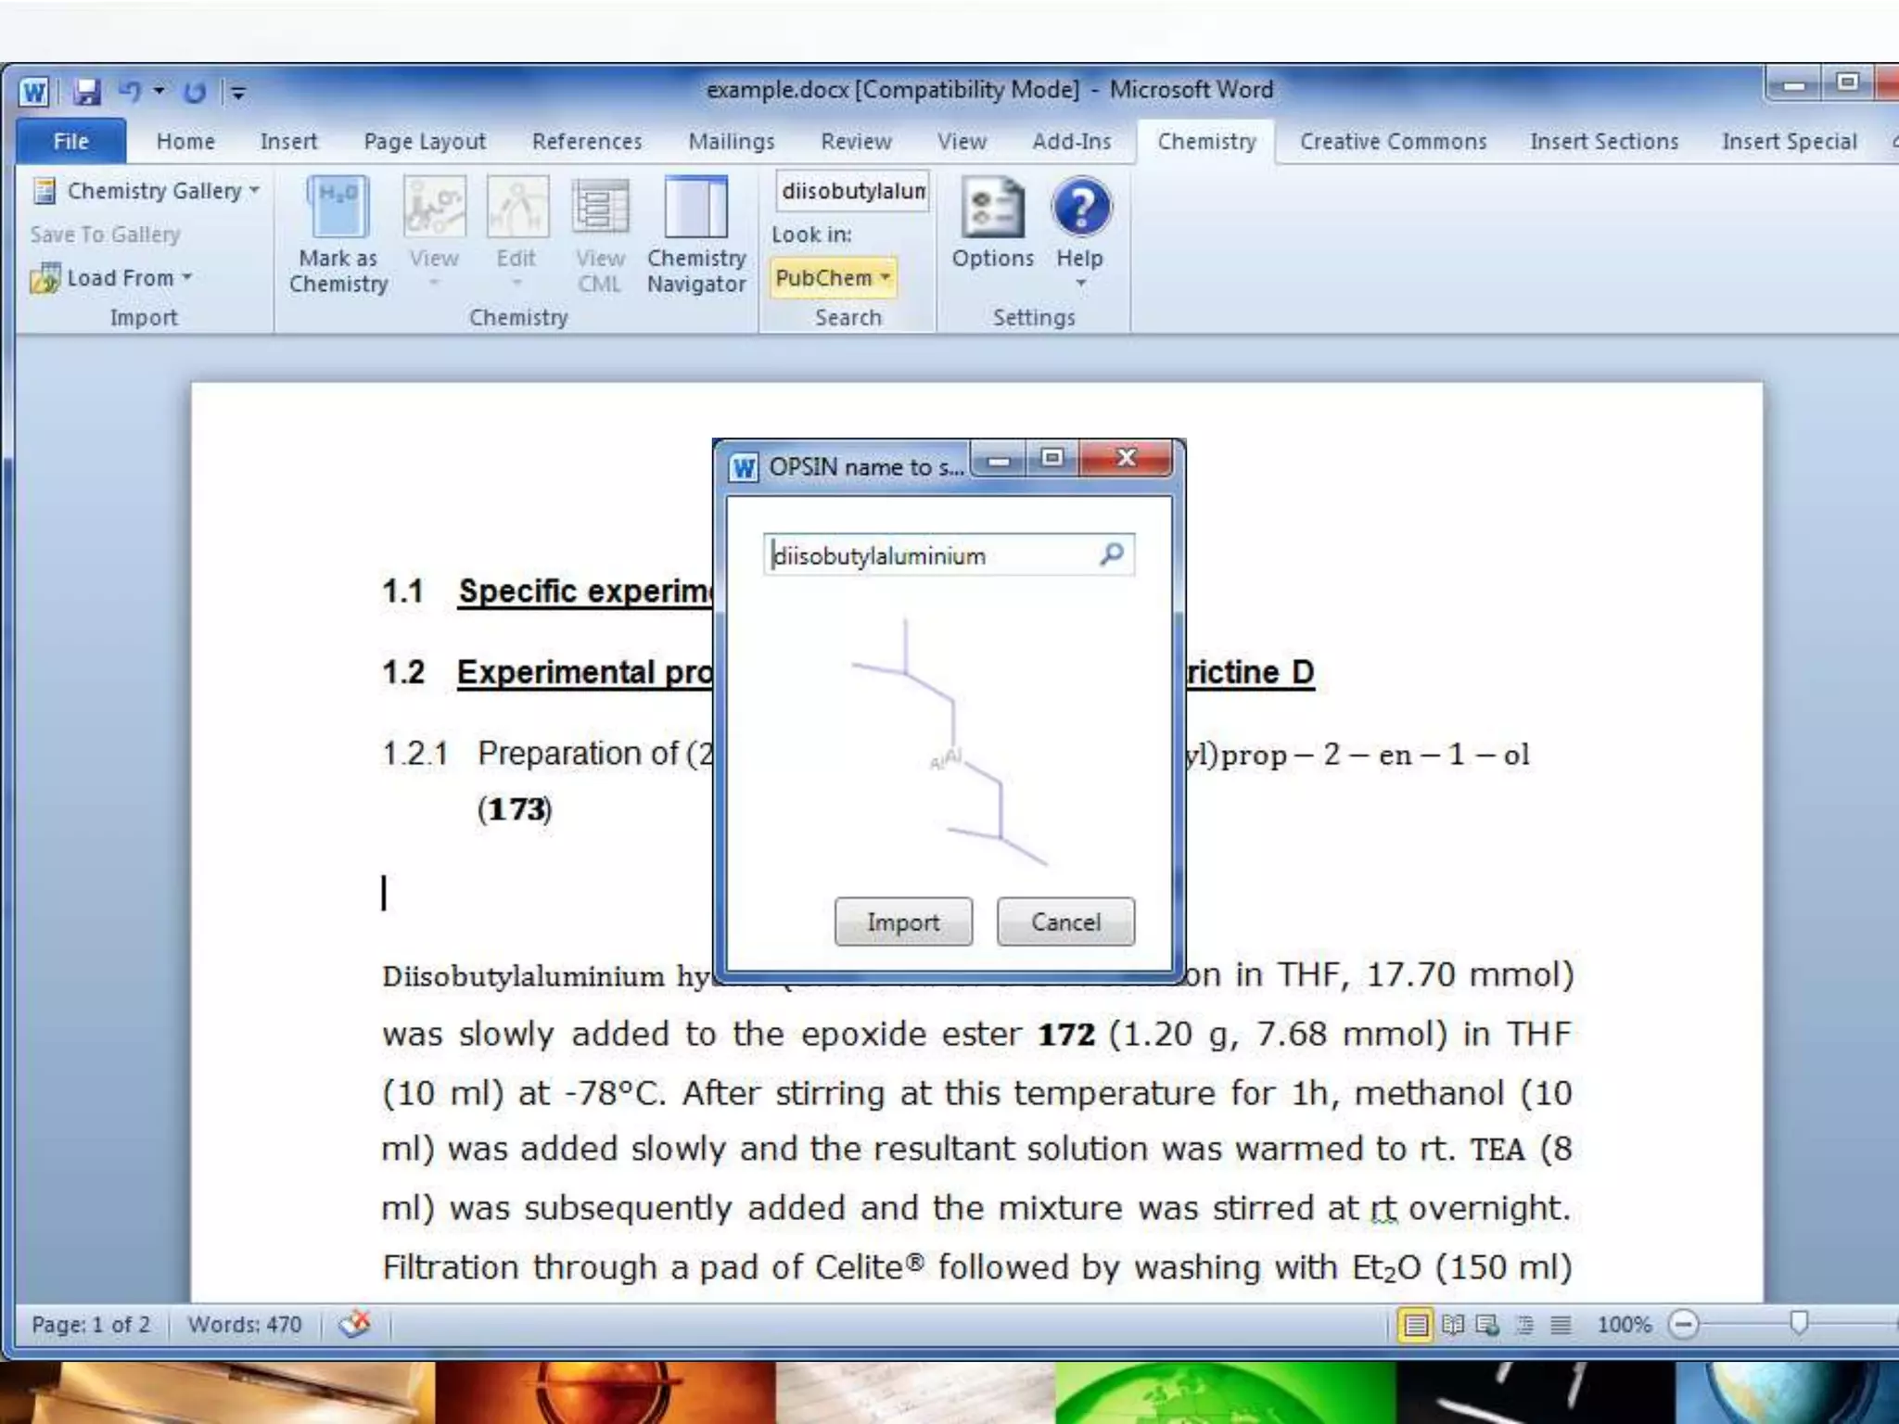Open the File tab
Image resolution: width=1899 pixels, height=1424 pixels.
(70, 142)
